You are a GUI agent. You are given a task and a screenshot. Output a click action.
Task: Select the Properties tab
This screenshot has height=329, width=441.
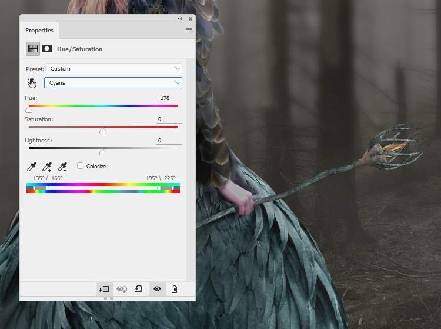[39, 31]
